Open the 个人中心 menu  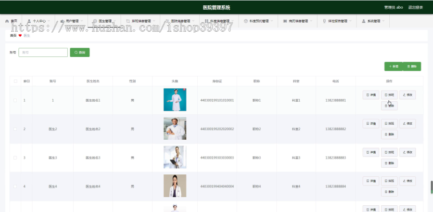[x=38, y=21]
